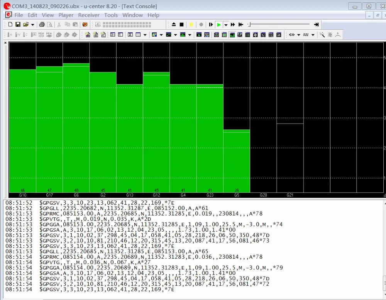Image resolution: width=386 pixels, height=300 pixels.
Task: Click the Paste clipboard icon
Action: [76, 24]
